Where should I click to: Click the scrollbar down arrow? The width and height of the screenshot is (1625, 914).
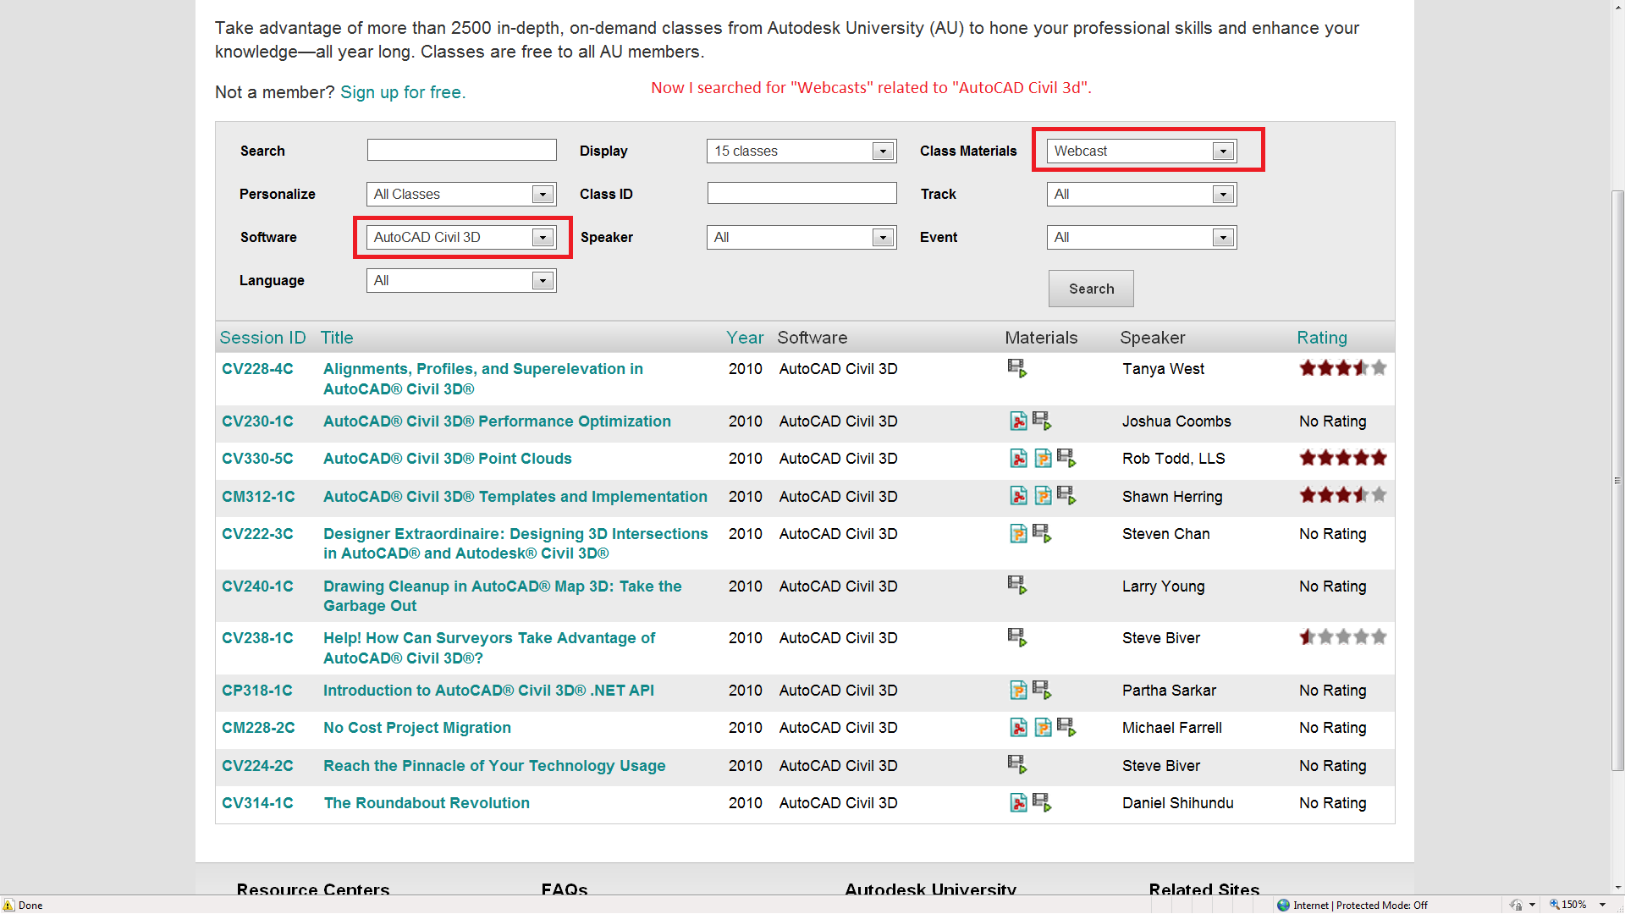[1617, 888]
